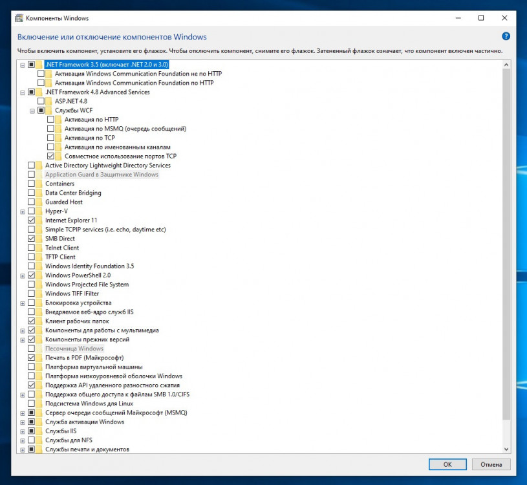The image size is (527, 485).
Task: Click the folder icon next to Hyper-V
Action: click(40, 211)
